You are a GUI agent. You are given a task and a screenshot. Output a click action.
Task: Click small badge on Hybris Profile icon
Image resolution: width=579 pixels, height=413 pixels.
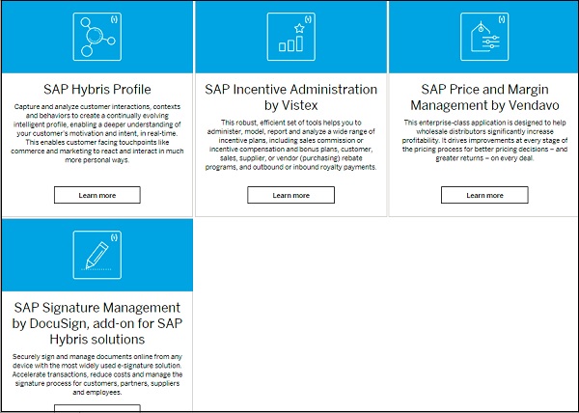[x=115, y=16]
